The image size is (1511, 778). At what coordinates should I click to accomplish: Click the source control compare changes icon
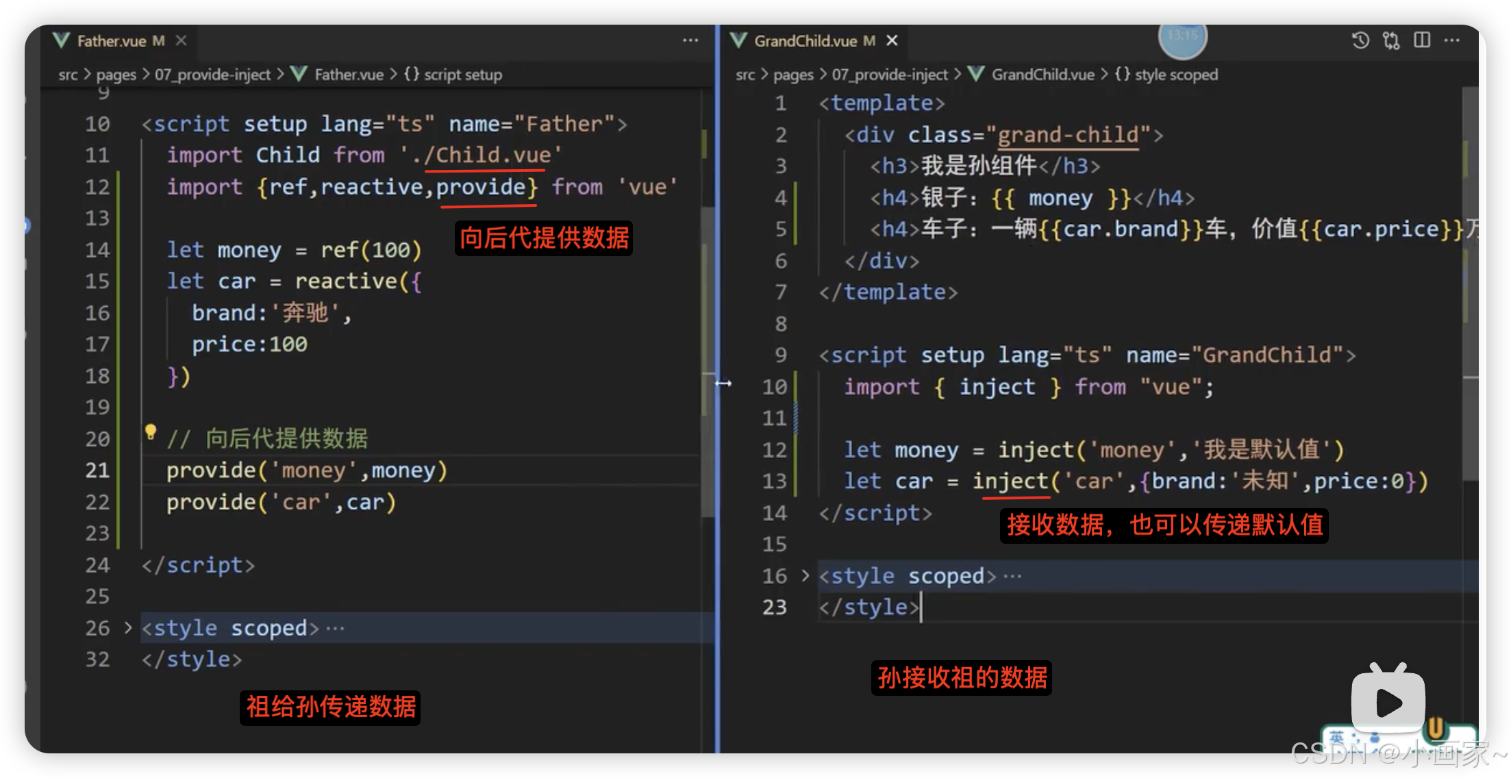point(1391,40)
